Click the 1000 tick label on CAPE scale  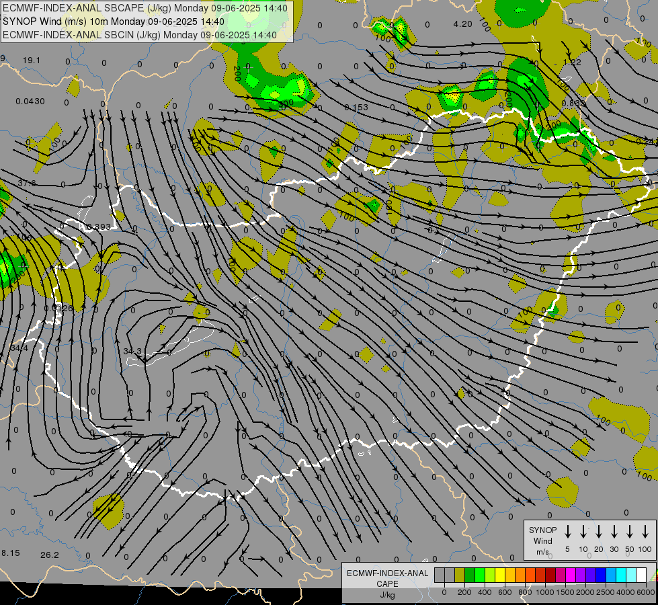pyautogui.click(x=544, y=592)
